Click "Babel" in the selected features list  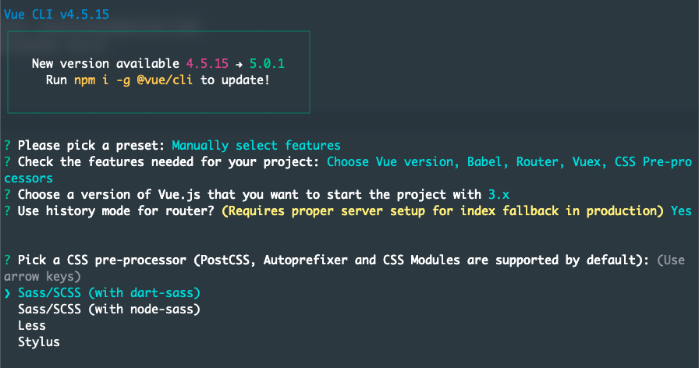(x=486, y=162)
